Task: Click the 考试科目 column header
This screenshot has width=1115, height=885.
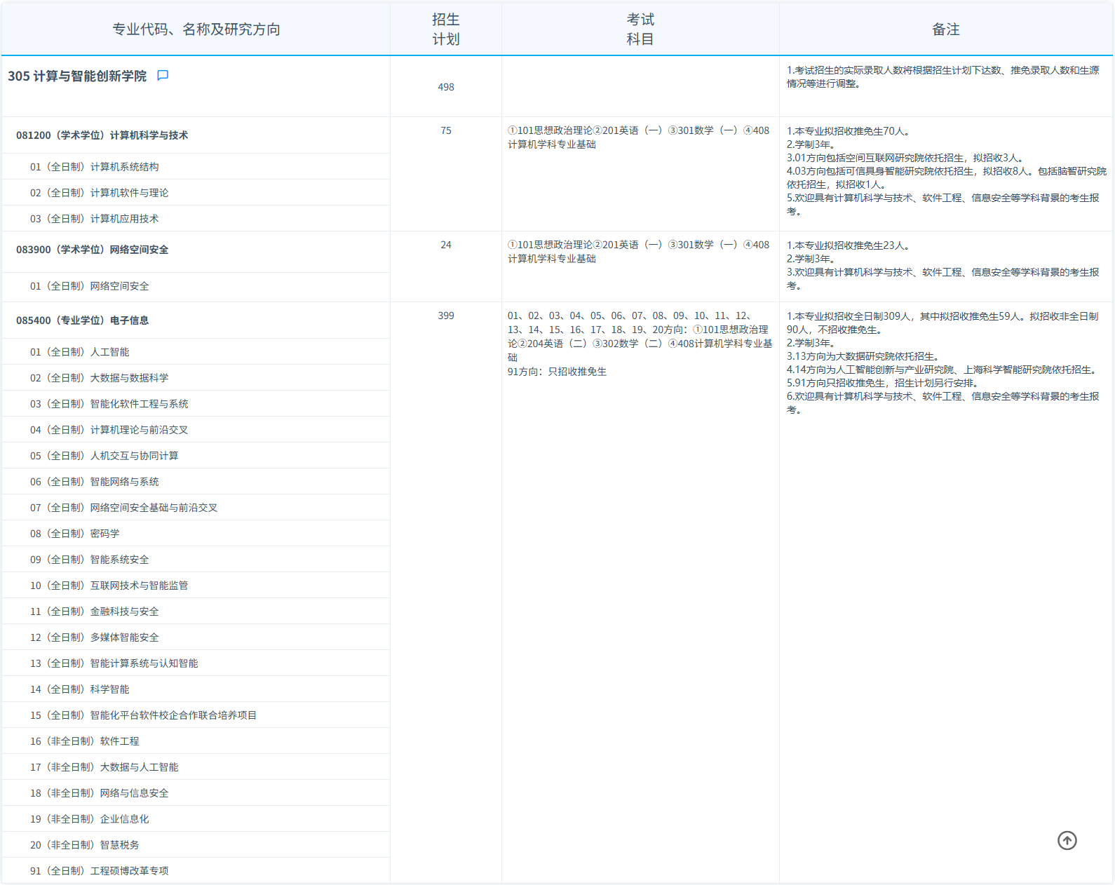Action: click(x=640, y=29)
